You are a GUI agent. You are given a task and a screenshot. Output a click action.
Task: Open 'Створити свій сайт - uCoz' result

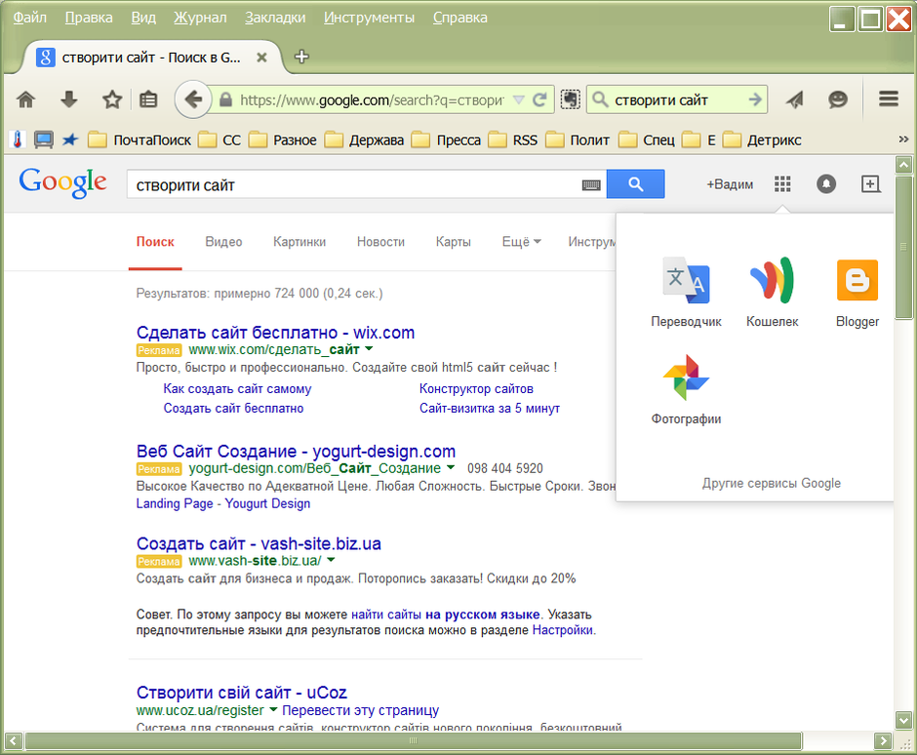pos(242,693)
